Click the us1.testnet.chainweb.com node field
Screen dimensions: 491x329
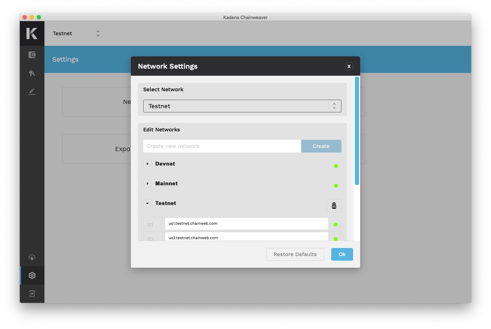pos(246,224)
